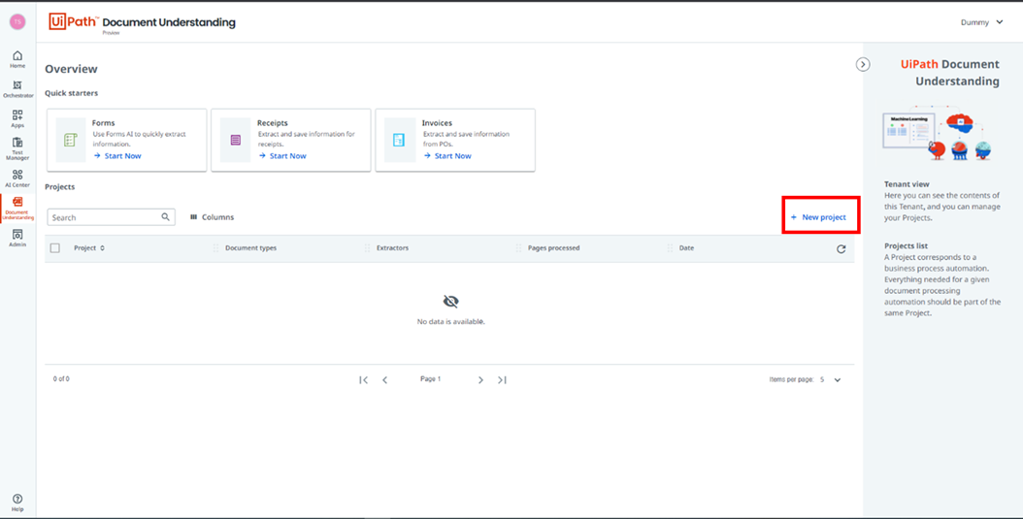Start Now on the Invoices card

(447, 156)
